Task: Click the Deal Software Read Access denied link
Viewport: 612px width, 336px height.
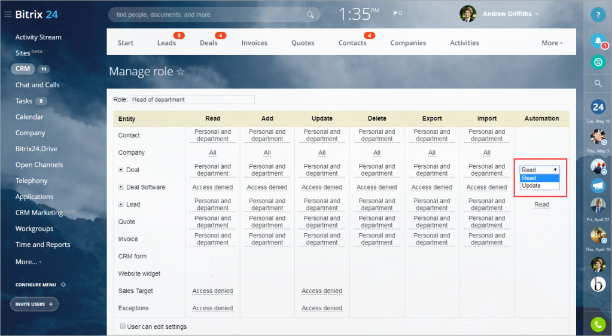Action: [212, 187]
